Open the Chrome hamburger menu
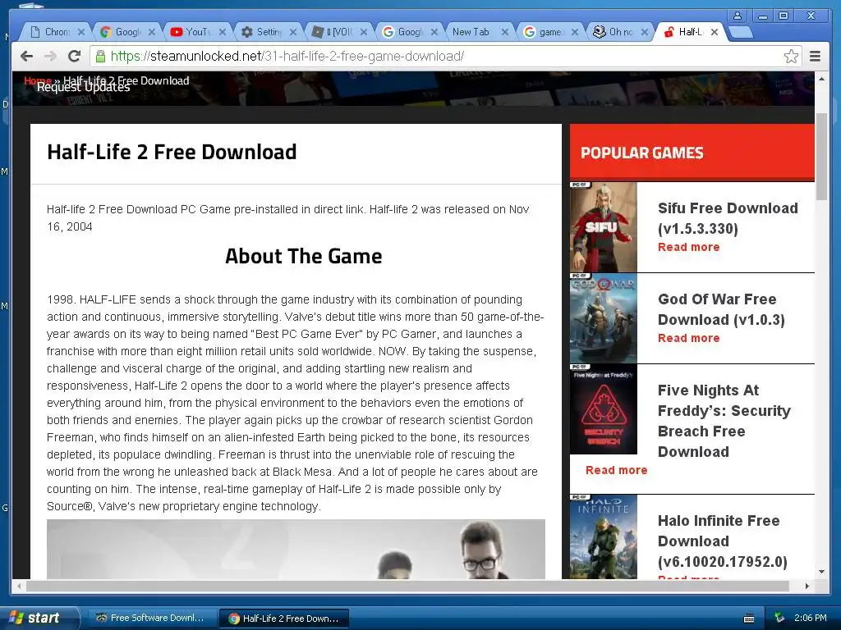Image resolution: width=841 pixels, height=630 pixels. pos(815,57)
